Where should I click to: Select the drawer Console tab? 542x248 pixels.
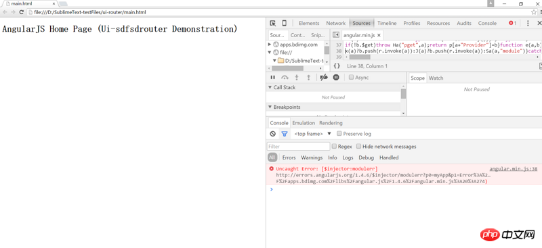(x=279, y=123)
